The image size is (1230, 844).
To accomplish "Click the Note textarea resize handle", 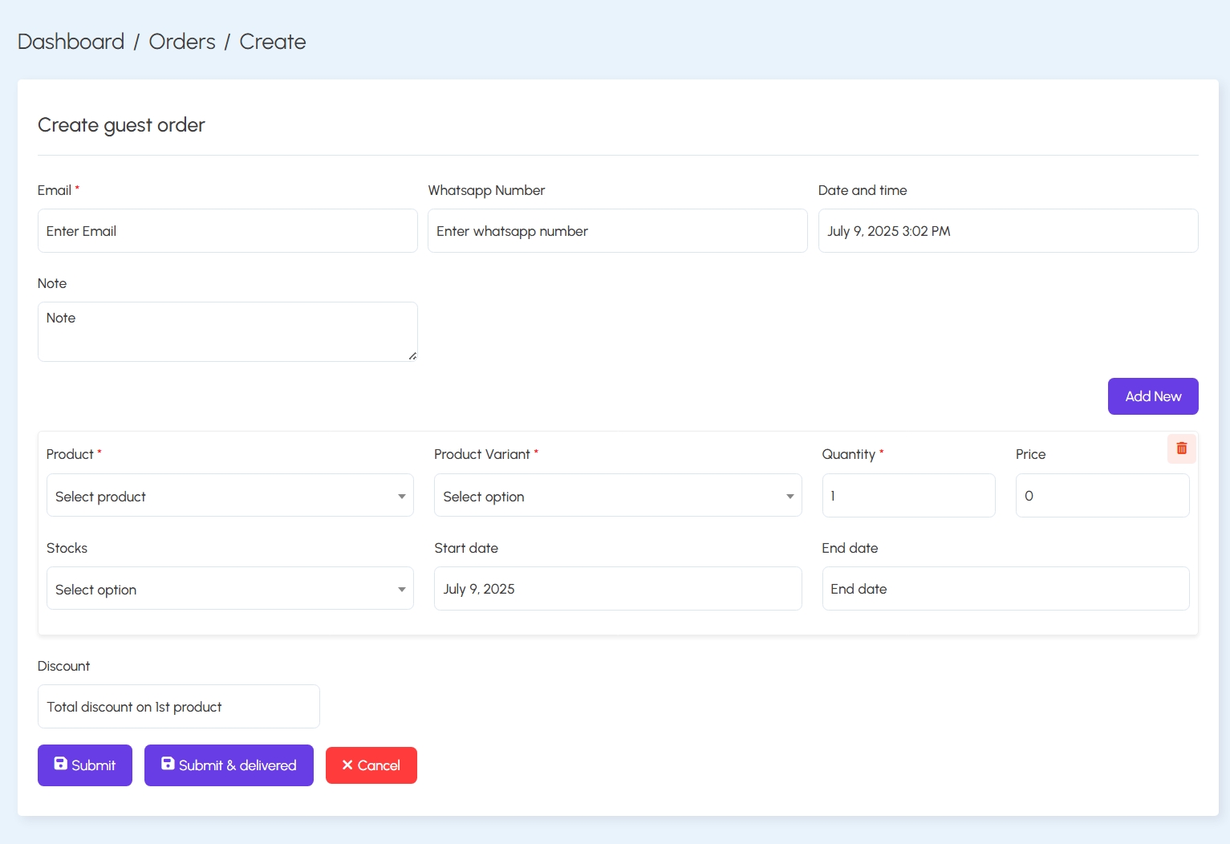I will coord(412,356).
